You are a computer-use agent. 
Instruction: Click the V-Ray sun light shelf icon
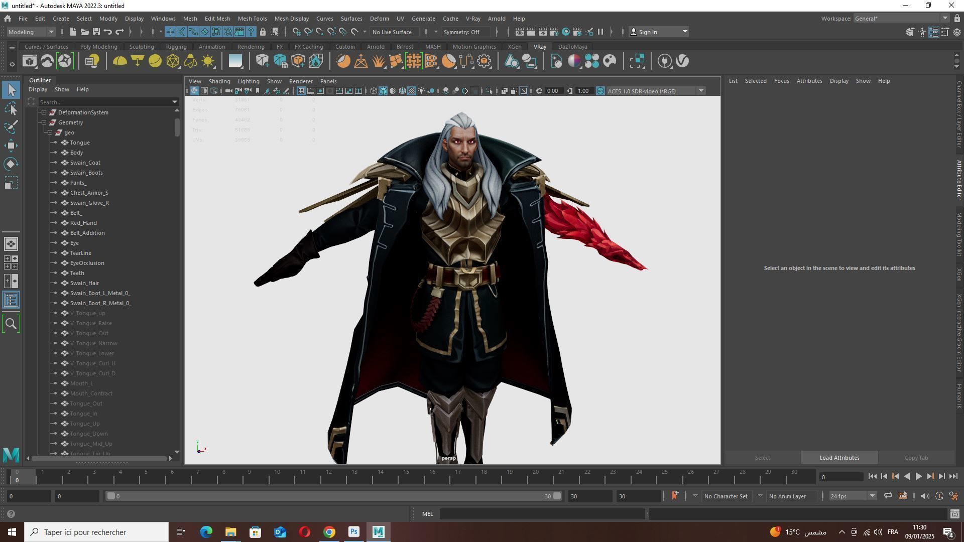[x=208, y=61]
